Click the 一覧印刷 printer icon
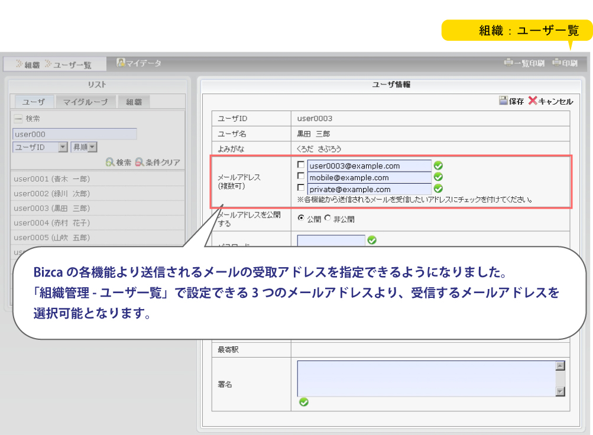The width and height of the screenshot is (593, 435). point(508,62)
